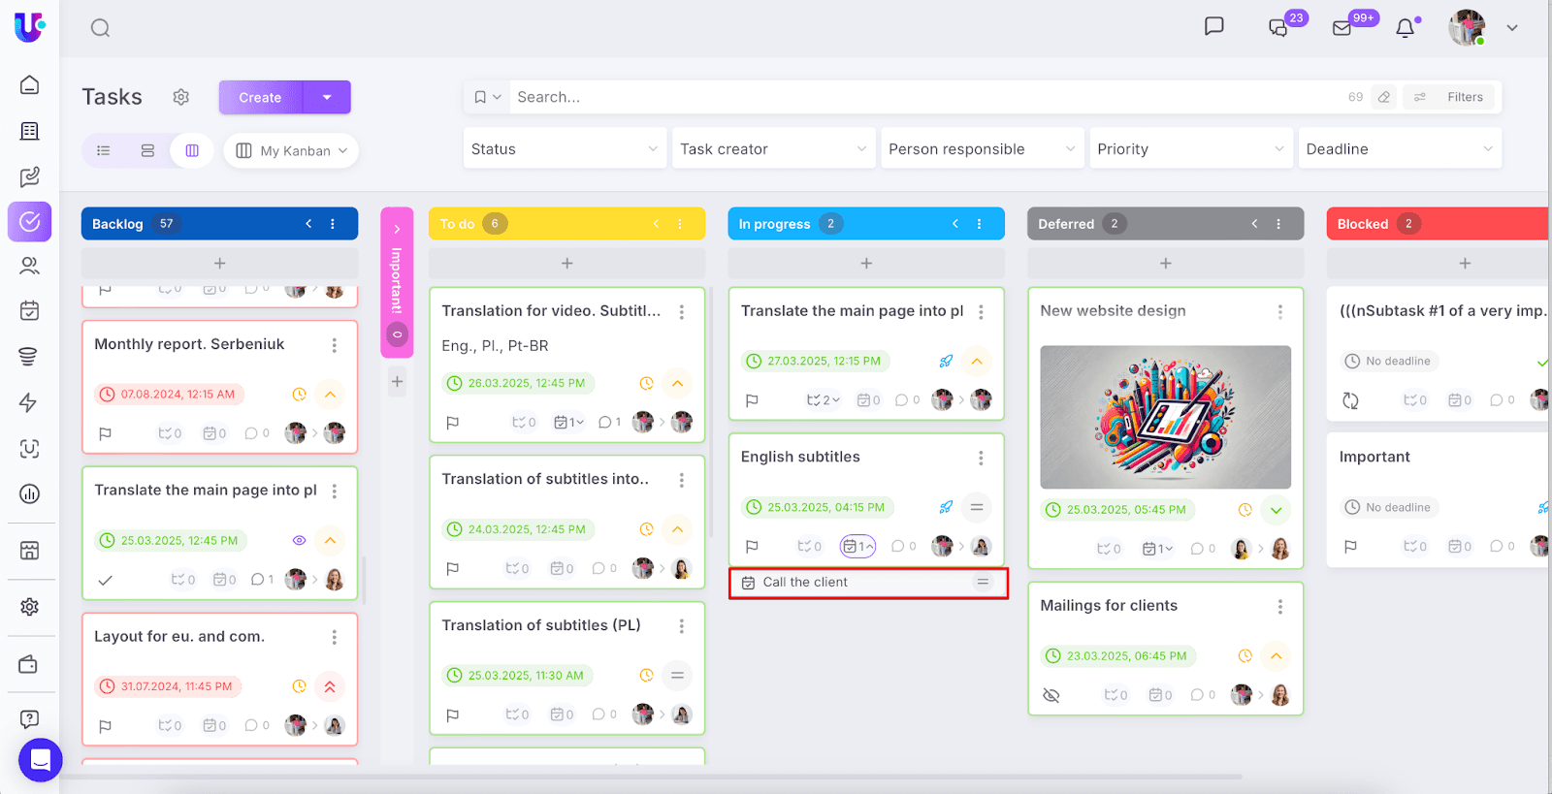1552x794 pixels.
Task: Click the 23.03.2025, 06:45 PM deadline badge
Action: [1119, 656]
